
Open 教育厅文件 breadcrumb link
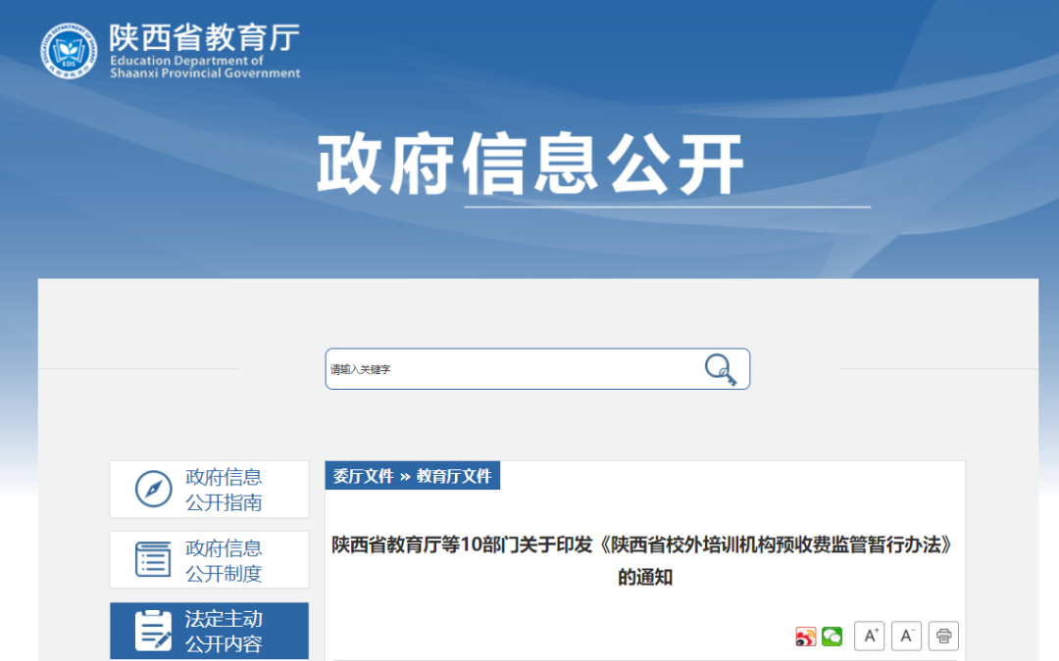pyautogui.click(x=454, y=477)
